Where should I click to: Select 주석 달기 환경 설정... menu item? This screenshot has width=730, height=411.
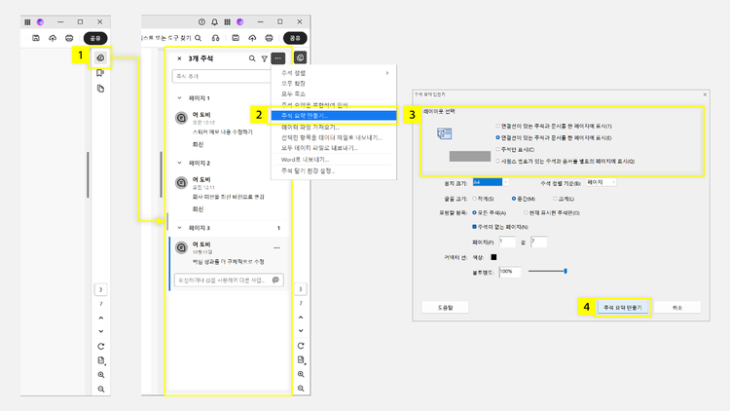333,171
